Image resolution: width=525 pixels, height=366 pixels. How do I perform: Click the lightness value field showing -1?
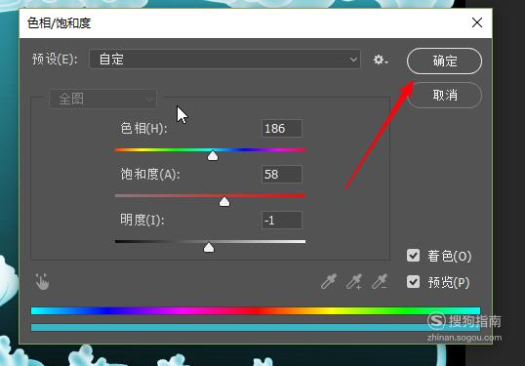(x=282, y=220)
